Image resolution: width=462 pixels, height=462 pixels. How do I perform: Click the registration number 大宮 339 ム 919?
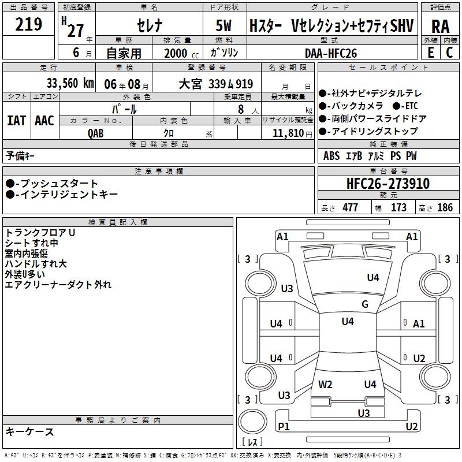pos(215,84)
